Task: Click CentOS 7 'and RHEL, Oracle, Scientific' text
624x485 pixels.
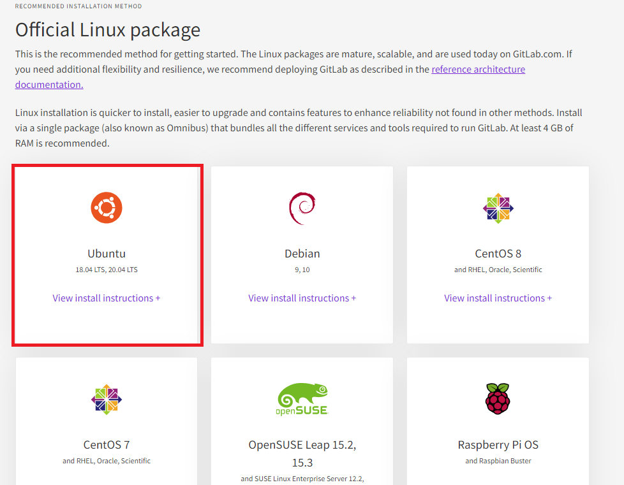Action: click(107, 461)
